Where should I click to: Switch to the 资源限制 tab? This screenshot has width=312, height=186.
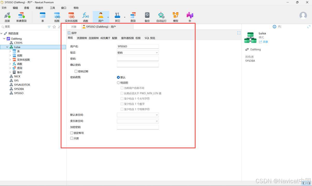tap(82, 38)
